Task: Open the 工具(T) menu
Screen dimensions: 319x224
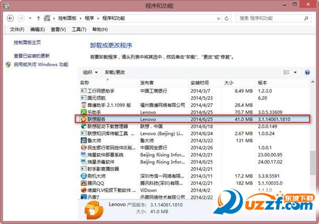Action: tap(79, 29)
